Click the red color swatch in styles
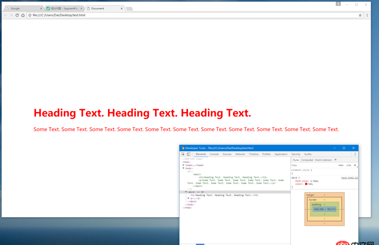379x245 pixels. point(306,184)
